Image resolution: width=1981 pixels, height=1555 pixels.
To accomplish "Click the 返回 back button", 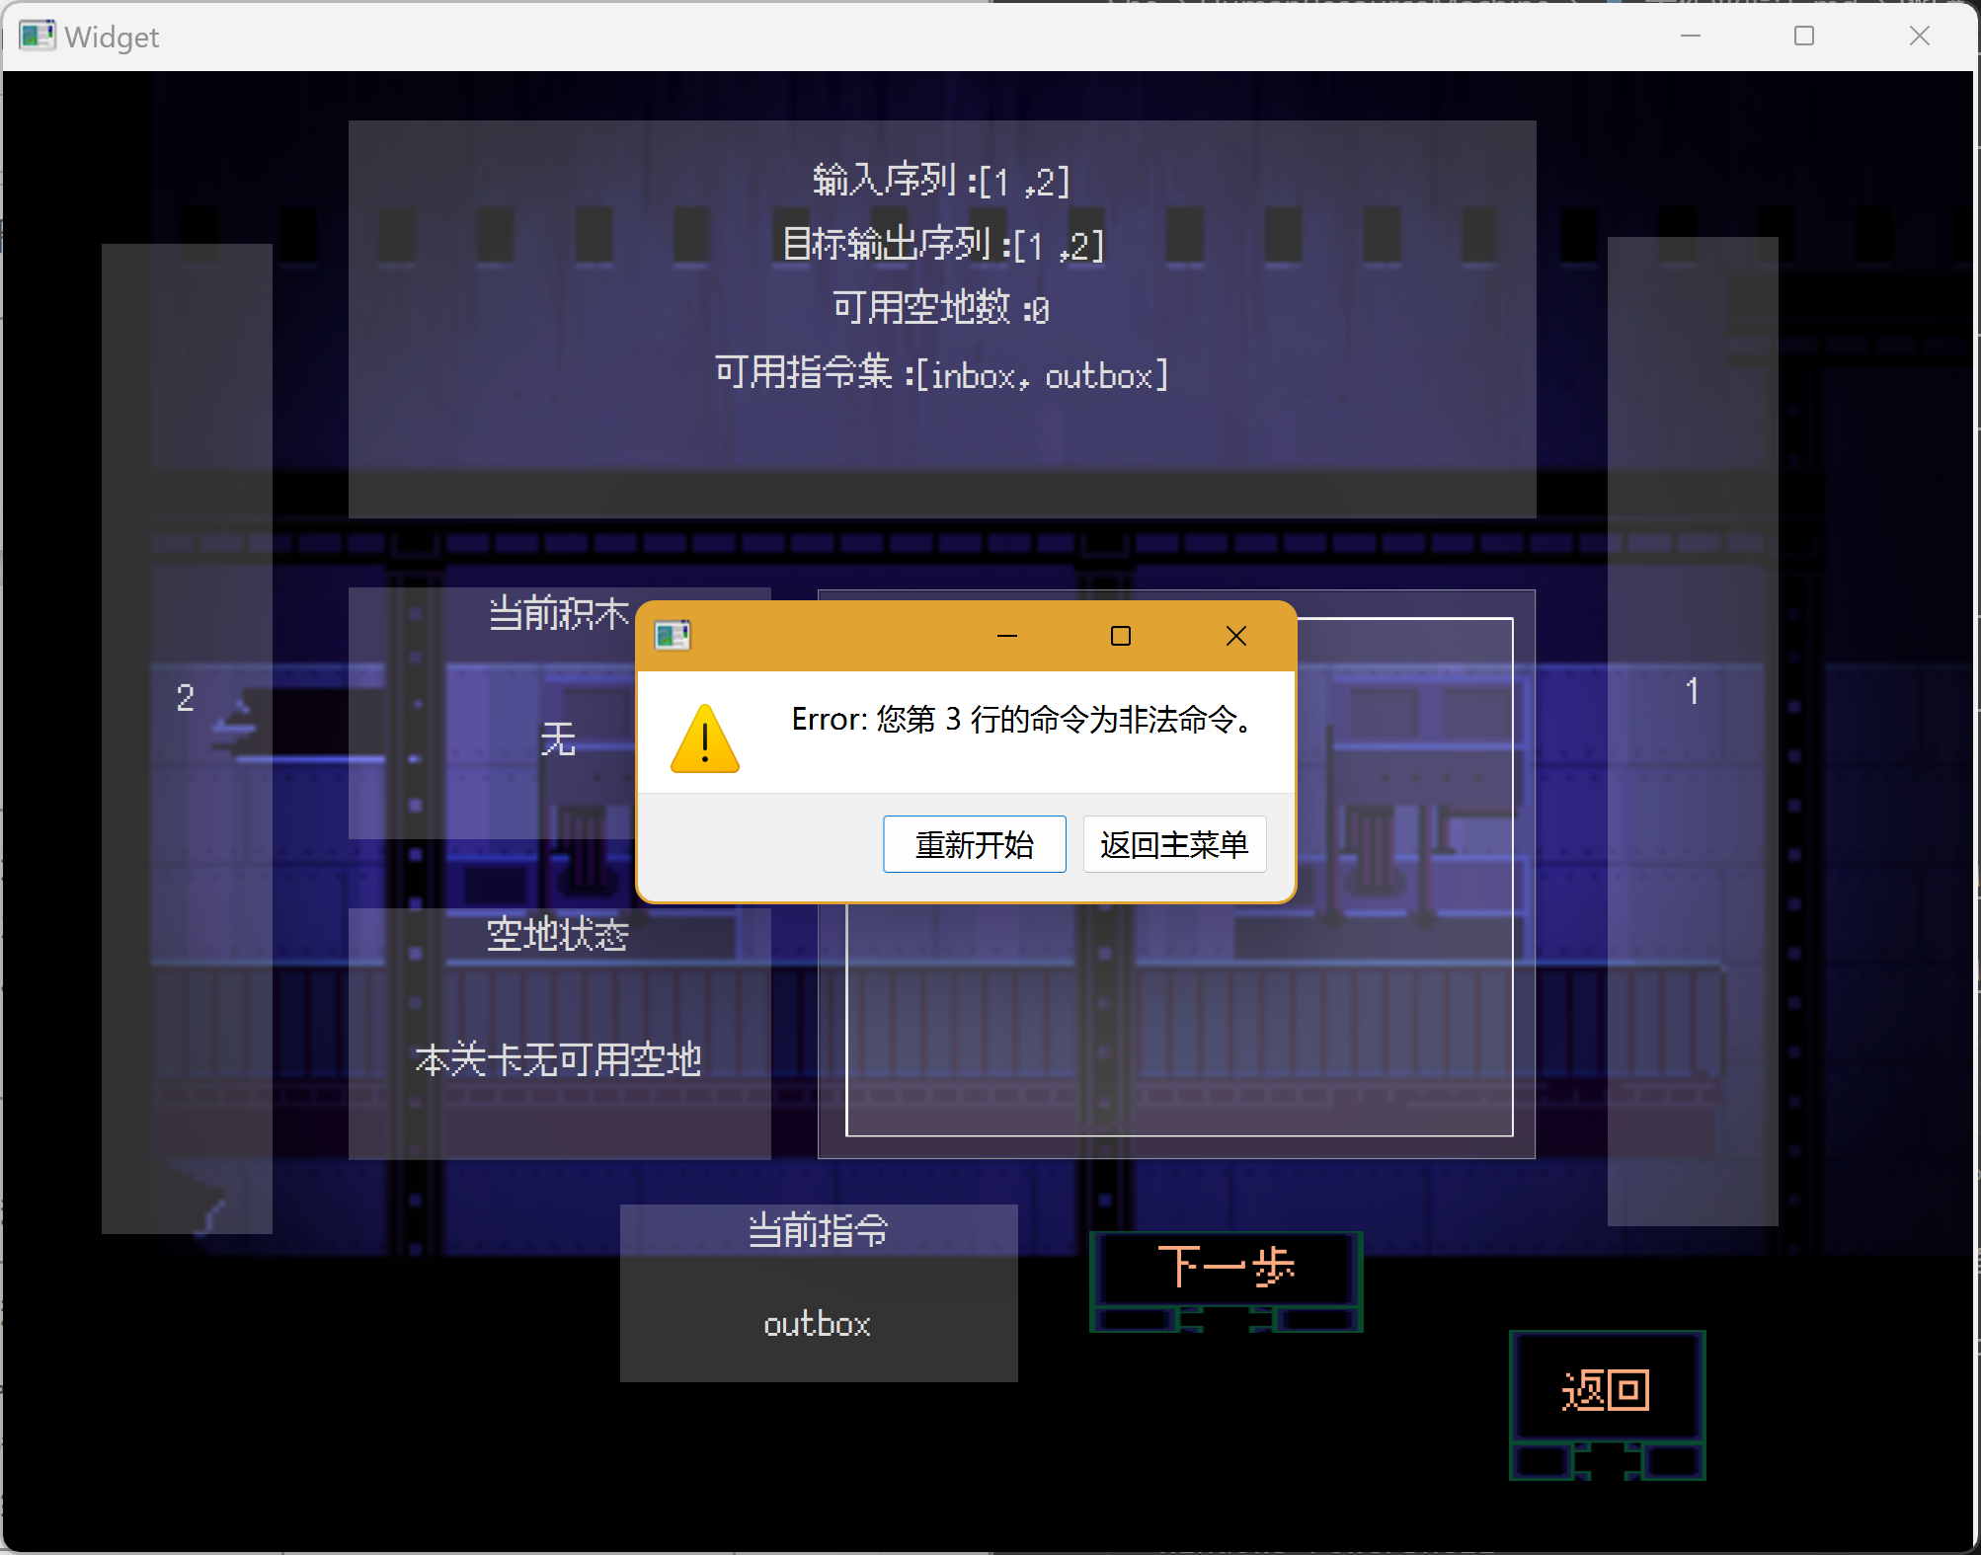I will tap(1607, 1404).
